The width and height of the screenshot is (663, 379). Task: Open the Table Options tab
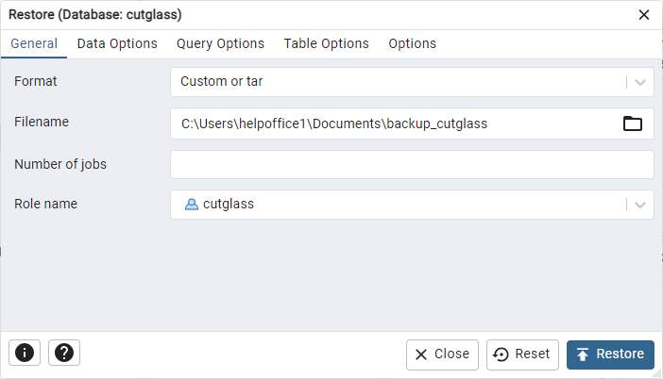(x=326, y=43)
